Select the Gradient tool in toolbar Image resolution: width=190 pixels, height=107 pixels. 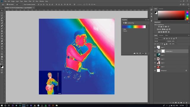click(2, 39)
